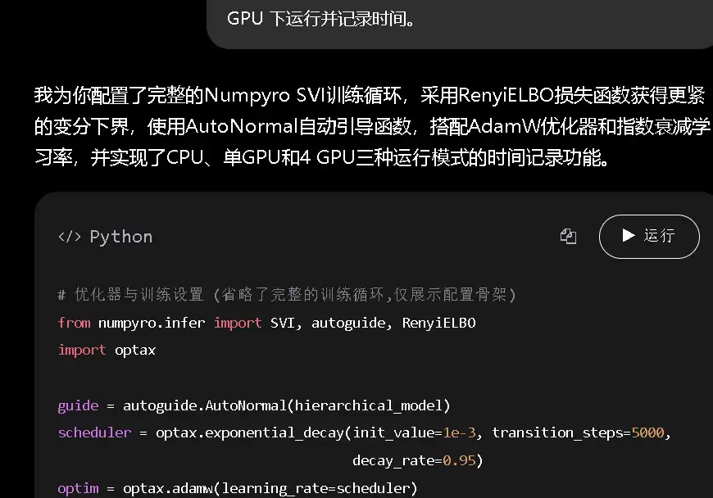
Task: Click RenyiELBO in the import line
Action: pos(438,323)
